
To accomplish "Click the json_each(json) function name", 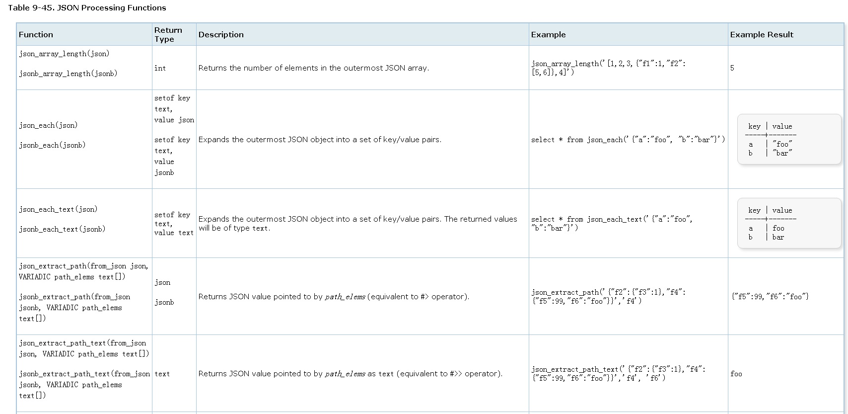I will pyautogui.click(x=48, y=125).
